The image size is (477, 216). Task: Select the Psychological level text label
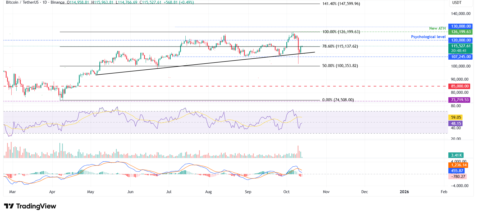point(428,37)
